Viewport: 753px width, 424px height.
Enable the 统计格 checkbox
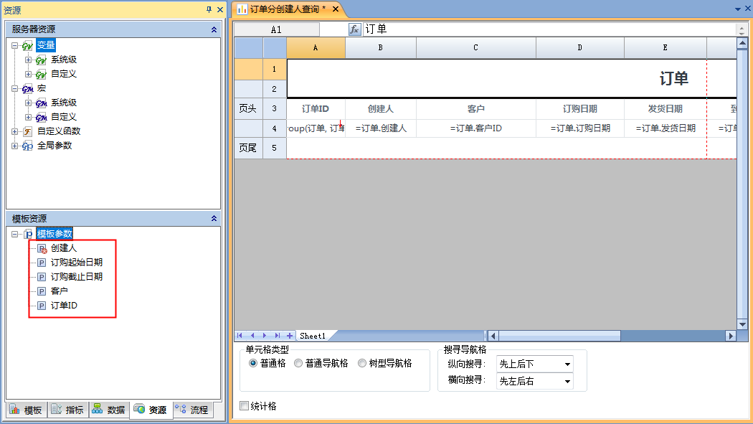pyautogui.click(x=244, y=407)
